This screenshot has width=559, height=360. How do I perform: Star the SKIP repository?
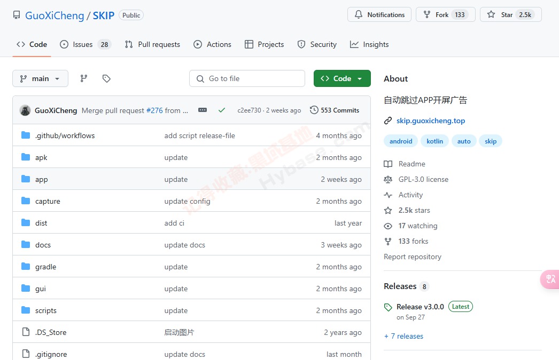(x=511, y=14)
